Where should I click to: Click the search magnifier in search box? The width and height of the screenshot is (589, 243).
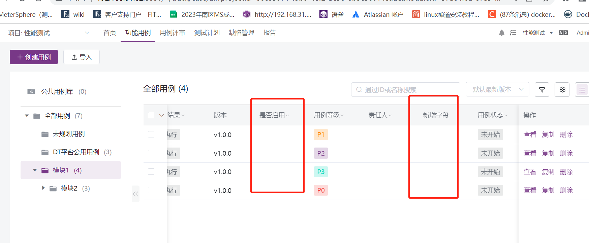click(359, 89)
